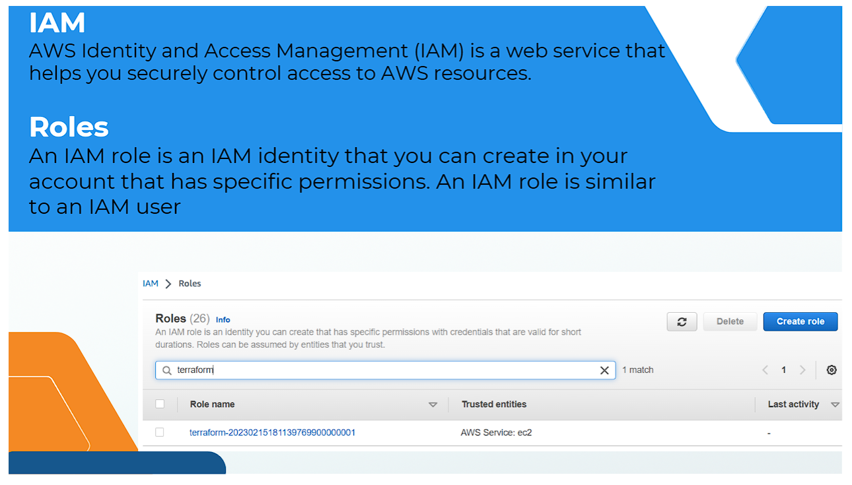Focus the roles search field
This screenshot has height=485, width=852.
385,370
